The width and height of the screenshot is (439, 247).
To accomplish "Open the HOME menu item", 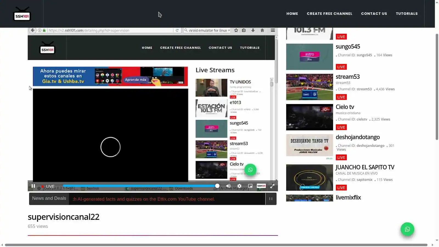I will coord(292,14).
